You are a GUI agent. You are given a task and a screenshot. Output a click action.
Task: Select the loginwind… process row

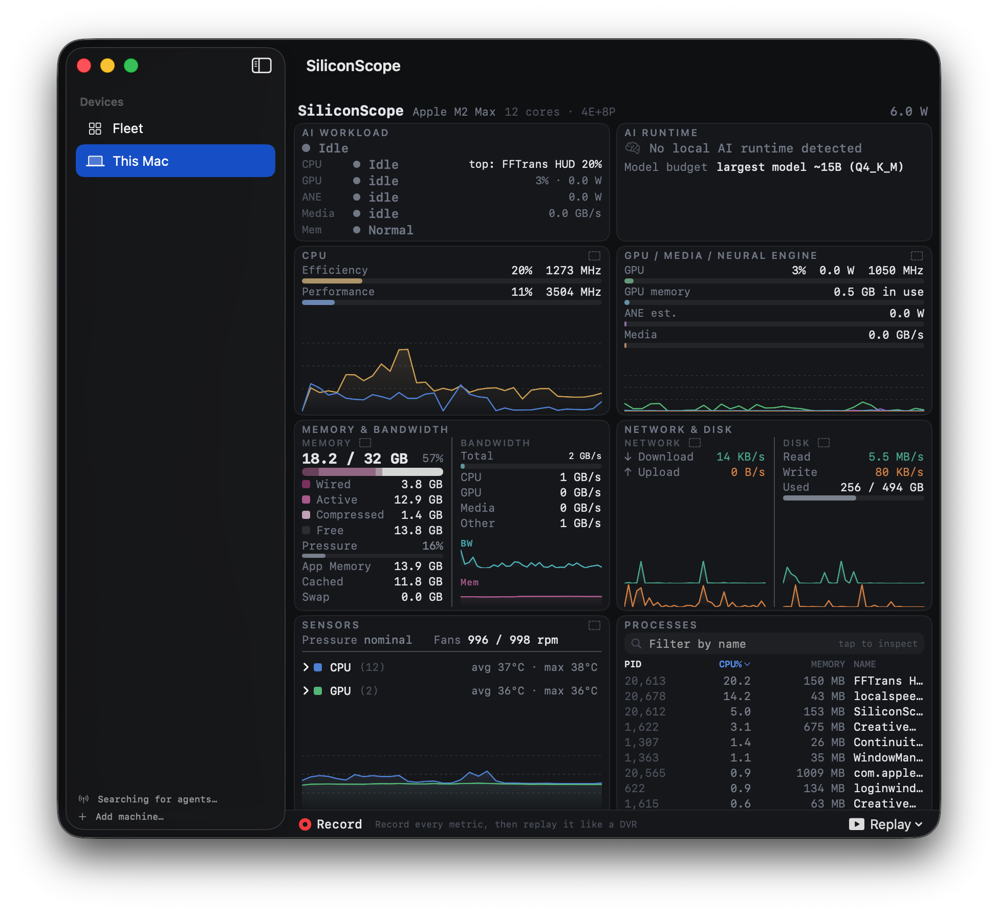click(774, 788)
